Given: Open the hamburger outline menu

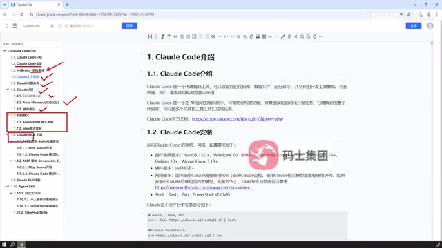Looking at the screenshot, I should [15, 25].
